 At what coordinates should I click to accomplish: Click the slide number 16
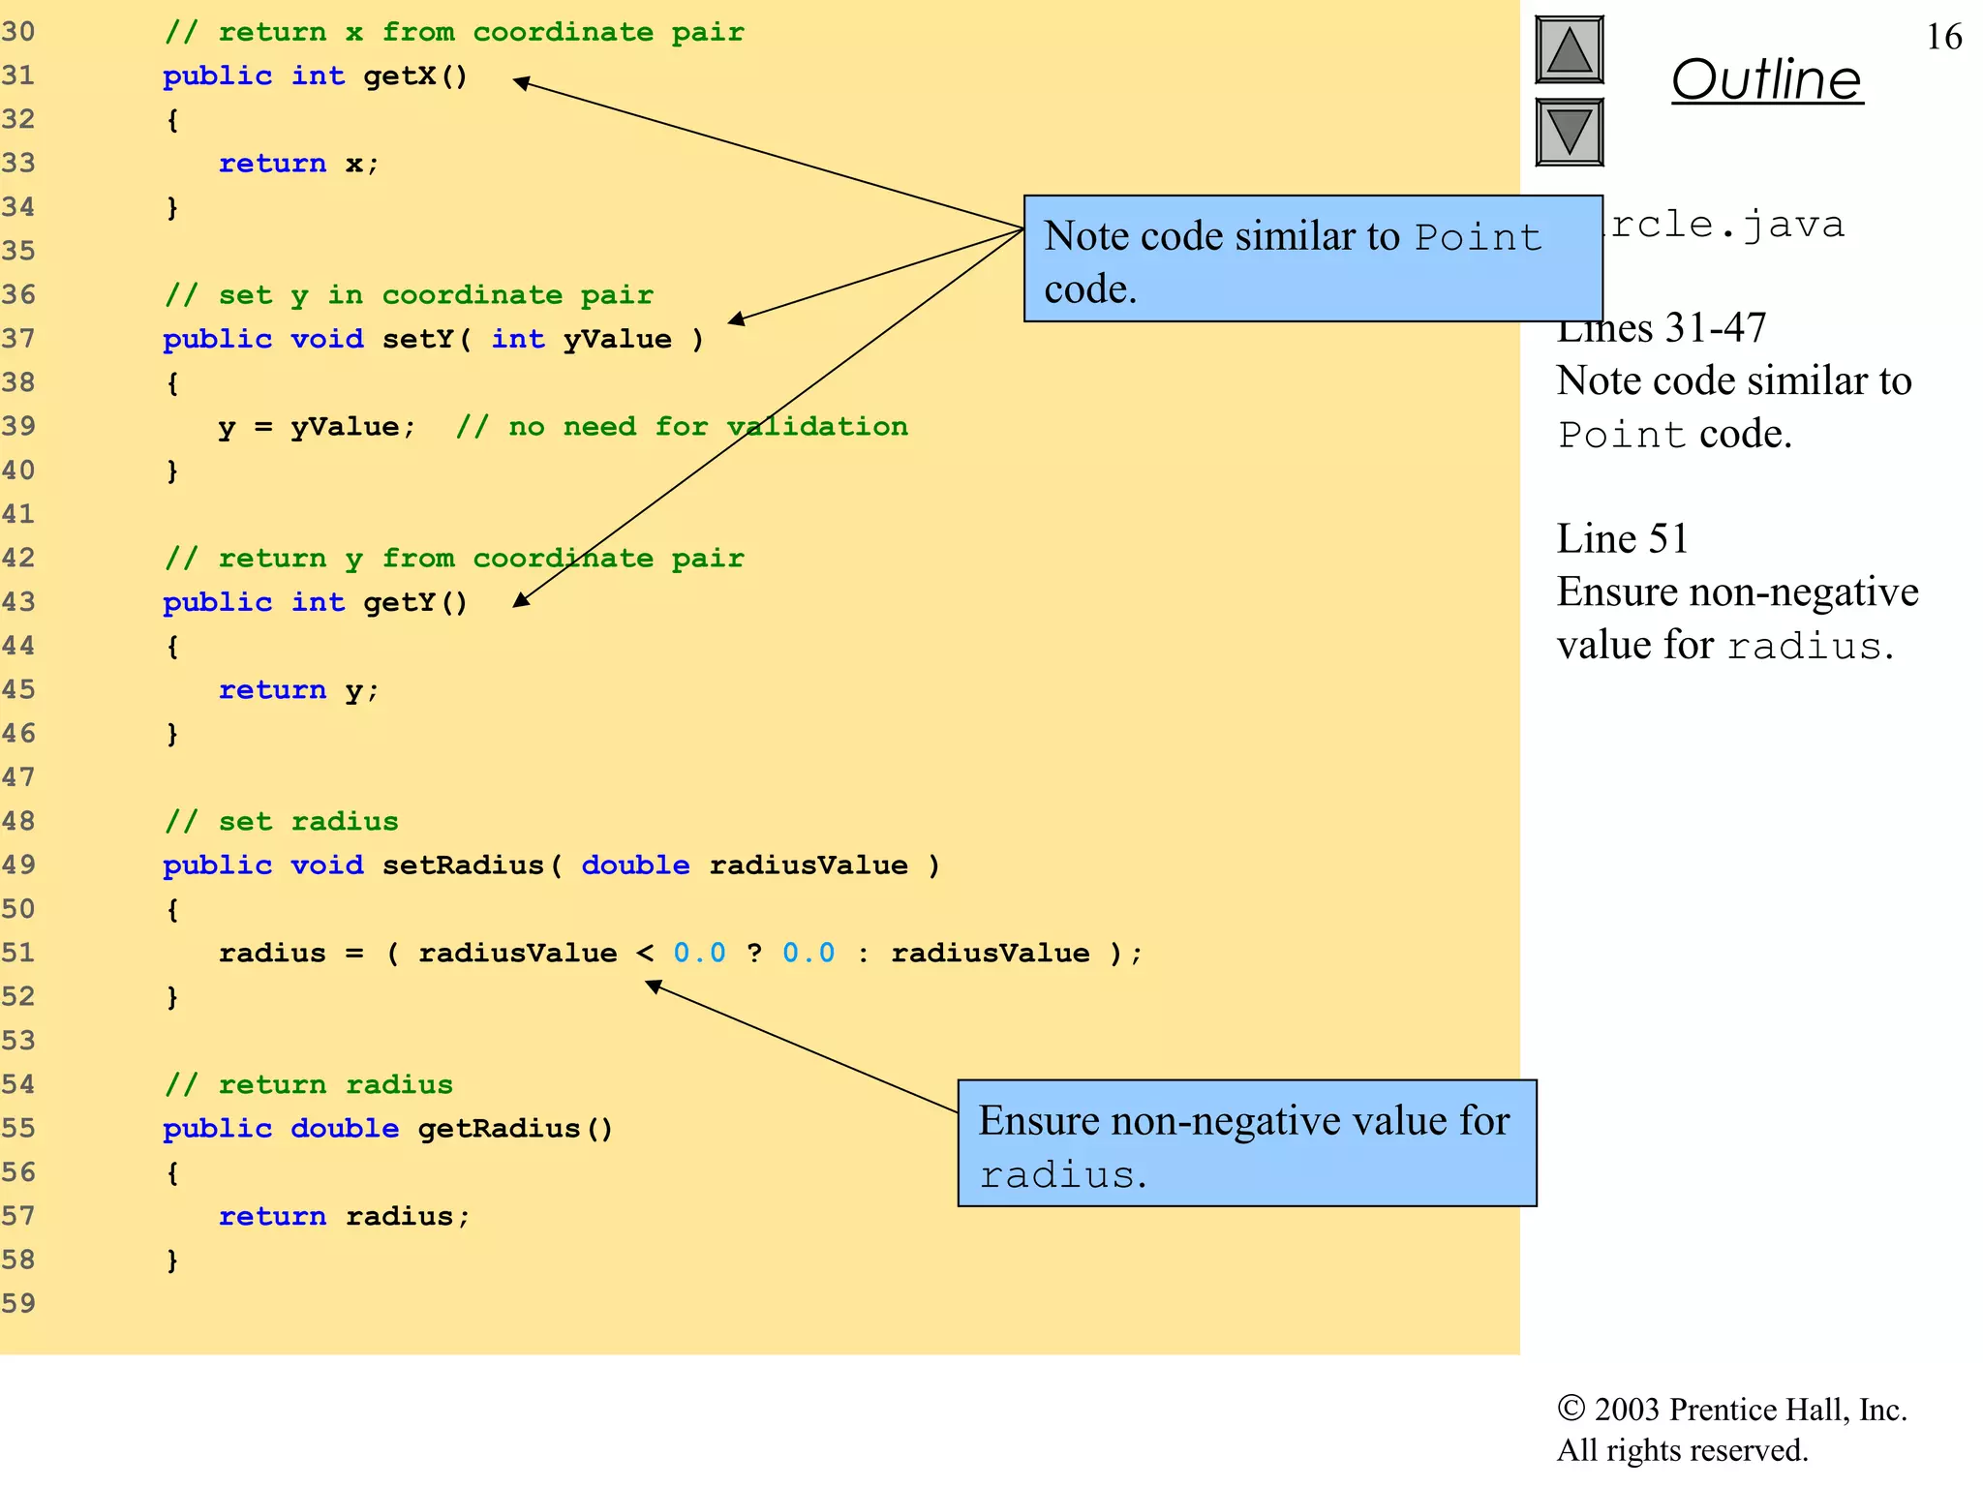point(1943,37)
